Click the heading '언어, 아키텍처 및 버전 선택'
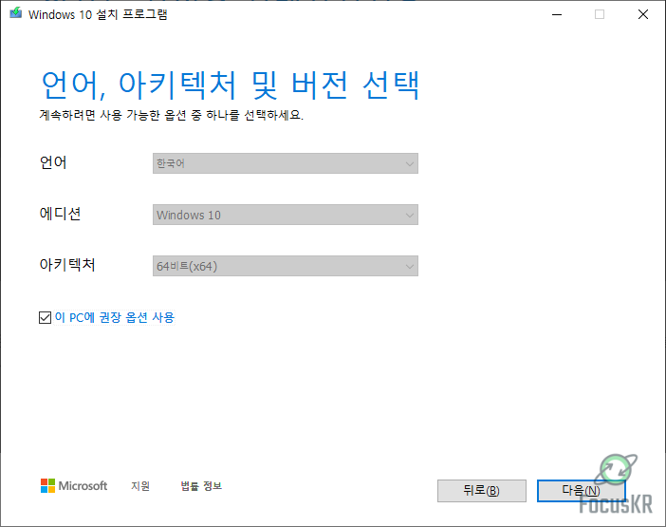666x527 pixels. pos(231,85)
